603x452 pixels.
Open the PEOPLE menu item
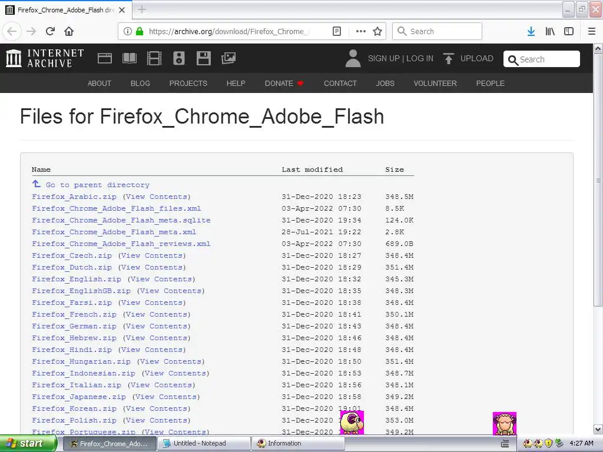(491, 84)
